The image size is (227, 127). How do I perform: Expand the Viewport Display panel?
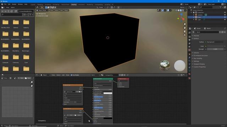[x=199, y=64]
